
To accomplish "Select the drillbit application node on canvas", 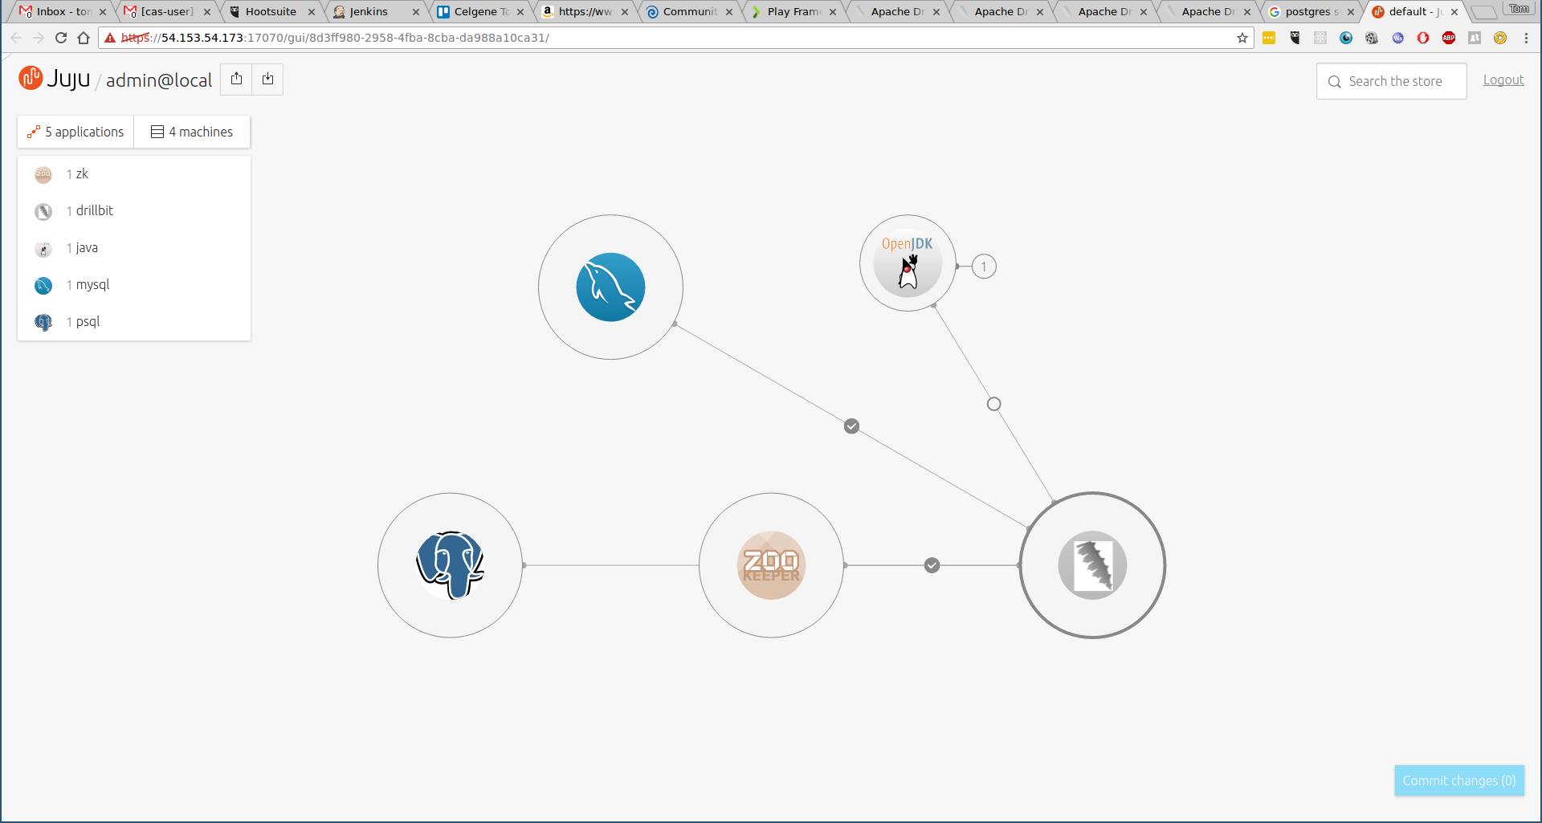I will (1092, 565).
